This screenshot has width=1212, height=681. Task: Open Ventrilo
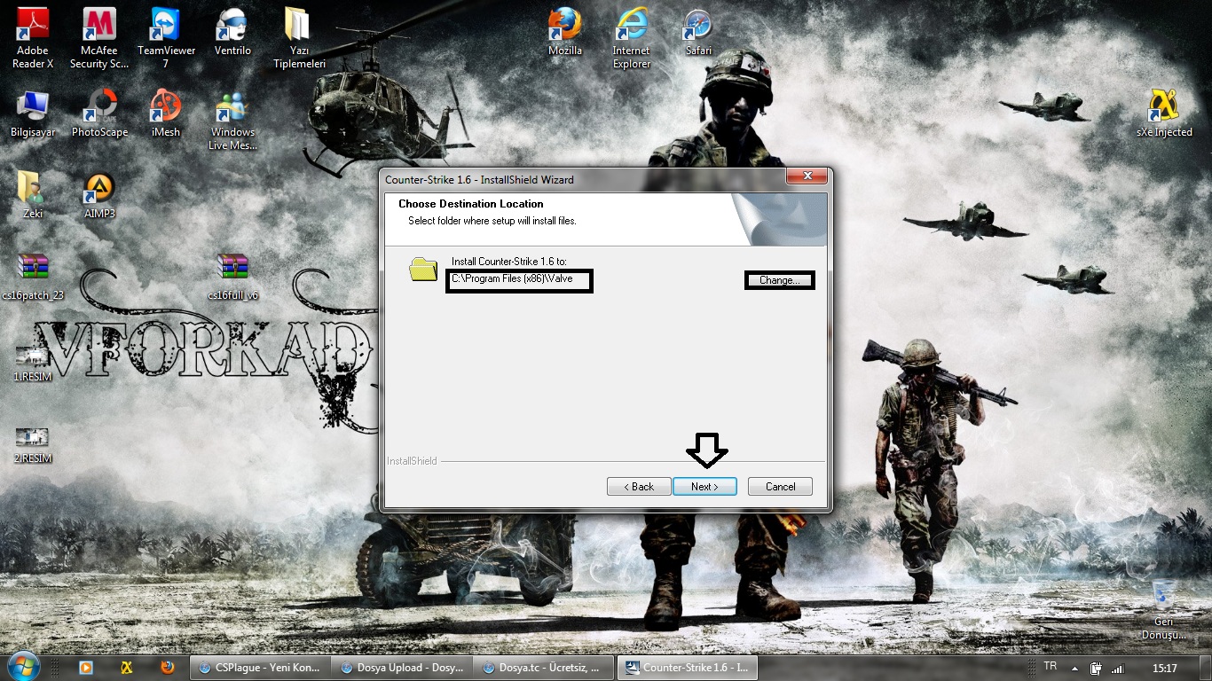click(x=232, y=27)
